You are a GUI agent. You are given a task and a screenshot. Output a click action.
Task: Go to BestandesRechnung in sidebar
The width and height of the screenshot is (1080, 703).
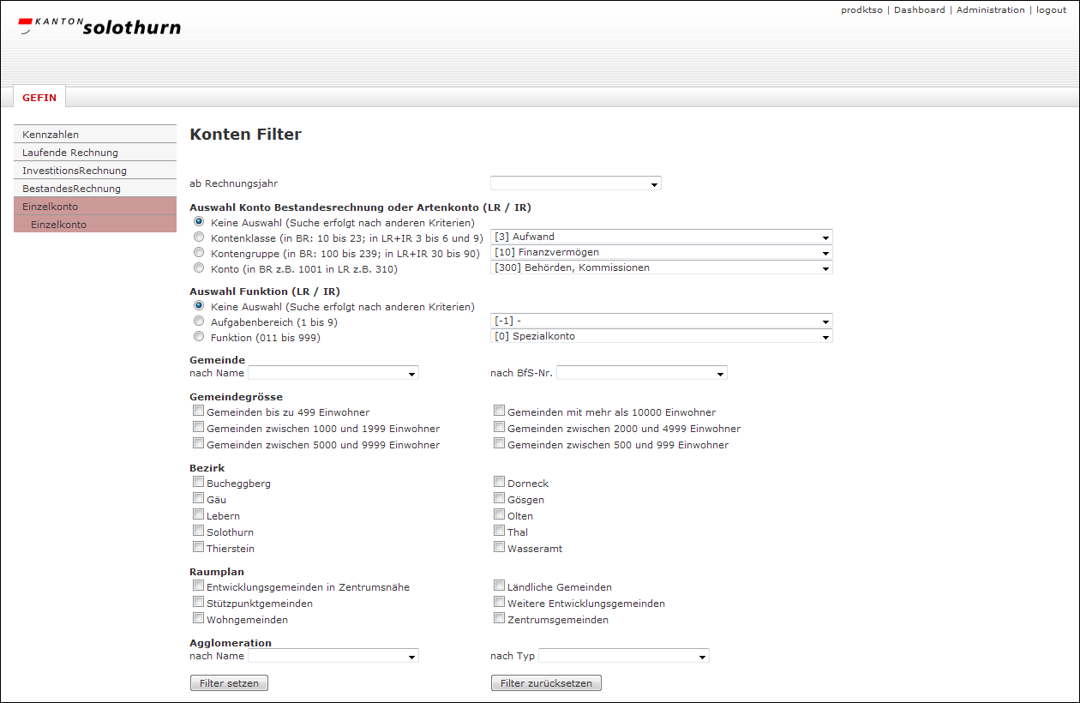pyautogui.click(x=94, y=189)
